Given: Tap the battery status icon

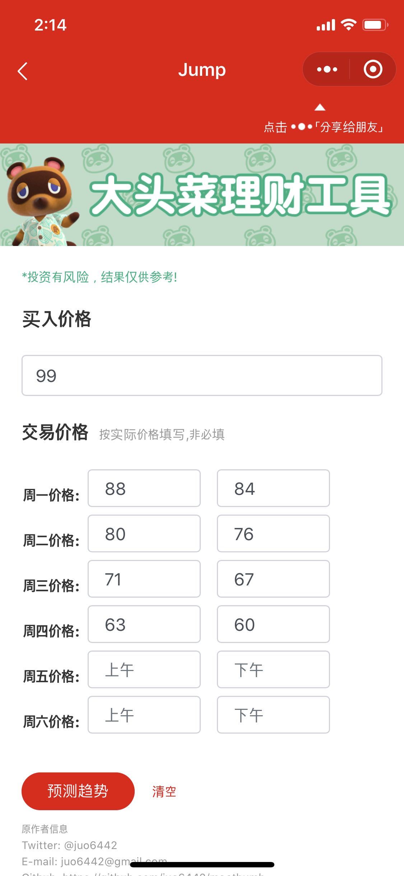Looking at the screenshot, I should (x=375, y=25).
